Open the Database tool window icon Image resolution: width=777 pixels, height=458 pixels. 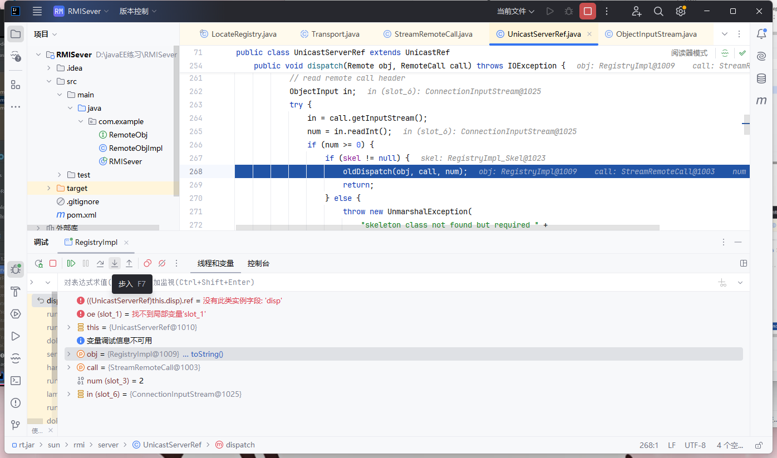[x=761, y=78]
